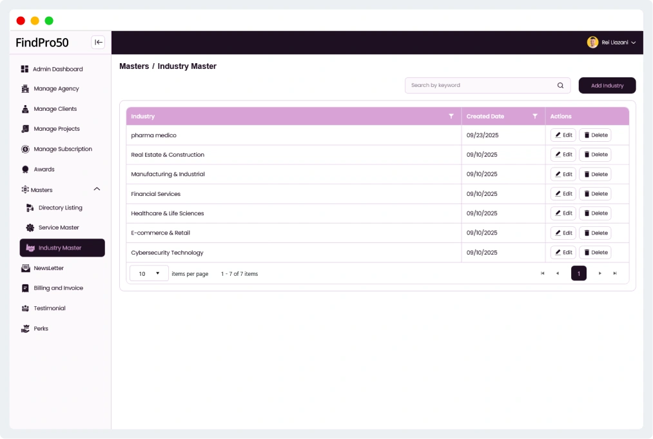The width and height of the screenshot is (653, 439).
Task: Click the Billing and Invoice icon
Action: point(25,288)
